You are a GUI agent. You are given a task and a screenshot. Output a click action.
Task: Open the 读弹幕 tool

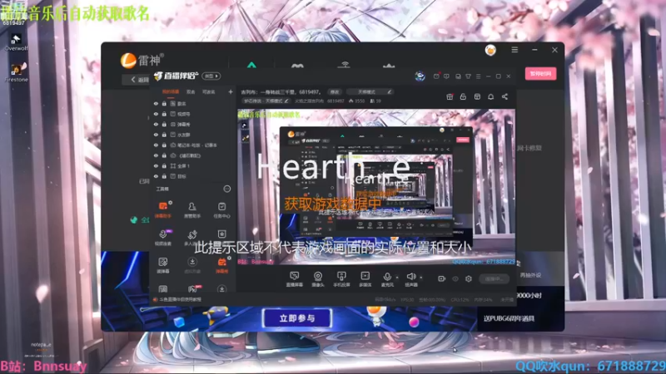(x=162, y=265)
